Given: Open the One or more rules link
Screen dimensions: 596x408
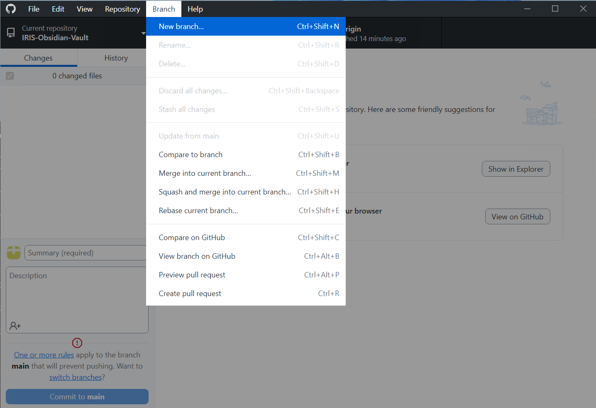Looking at the screenshot, I should [x=44, y=355].
